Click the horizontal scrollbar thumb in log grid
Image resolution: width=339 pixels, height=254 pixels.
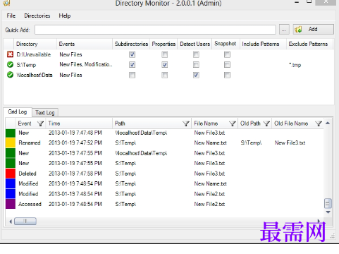(25, 221)
